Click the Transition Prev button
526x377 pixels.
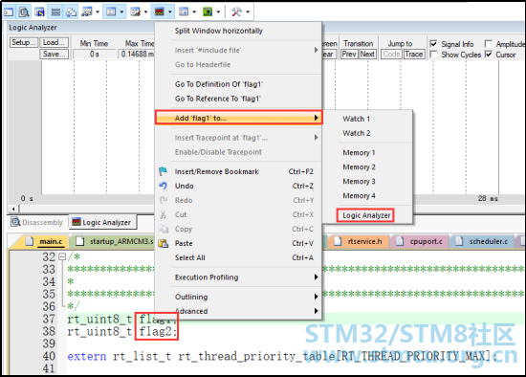349,54
